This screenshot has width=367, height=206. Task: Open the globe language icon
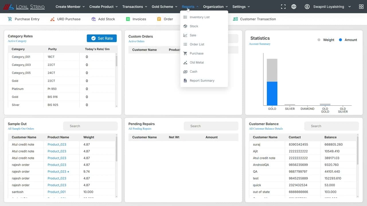tap(294, 6)
